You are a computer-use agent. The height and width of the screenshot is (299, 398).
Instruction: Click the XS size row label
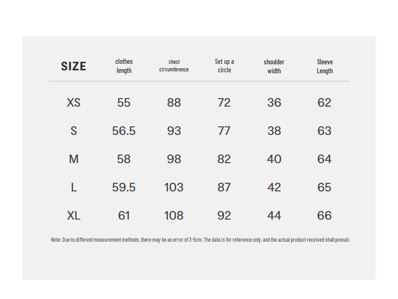click(x=74, y=103)
